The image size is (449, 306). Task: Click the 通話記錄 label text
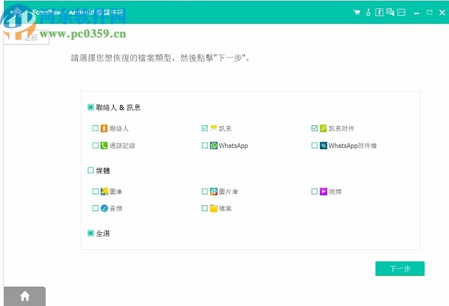122,145
